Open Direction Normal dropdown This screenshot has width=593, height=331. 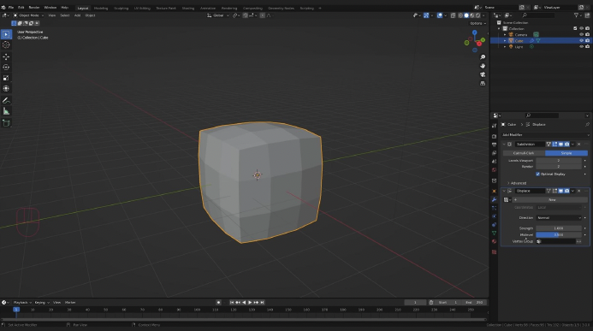(x=559, y=218)
